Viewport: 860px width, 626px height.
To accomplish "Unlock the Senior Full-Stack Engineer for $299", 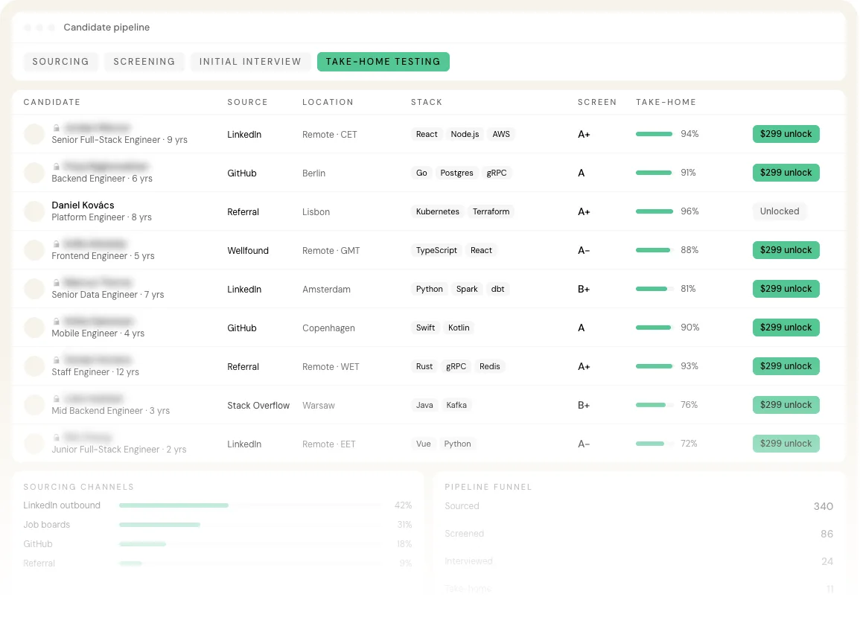I will pyautogui.click(x=786, y=134).
